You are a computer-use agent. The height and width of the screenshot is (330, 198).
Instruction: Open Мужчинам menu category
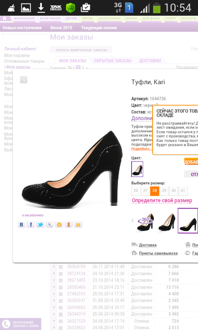coord(50,18)
